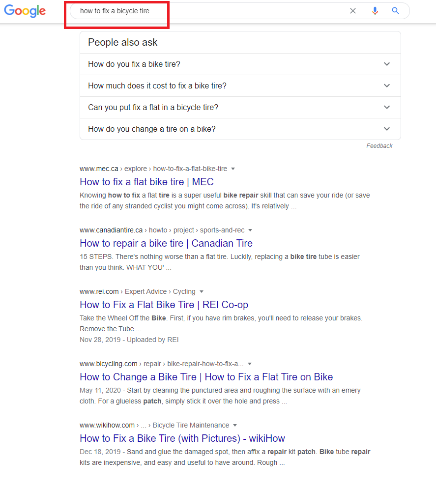Click the www.mec.ca breadcrumb URL text
This screenshot has height=486, width=436.
[153, 169]
